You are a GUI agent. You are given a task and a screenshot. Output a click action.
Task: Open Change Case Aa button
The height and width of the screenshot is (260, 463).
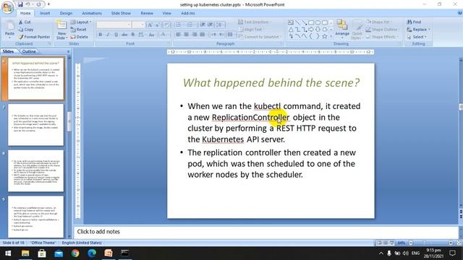[x=151, y=35]
